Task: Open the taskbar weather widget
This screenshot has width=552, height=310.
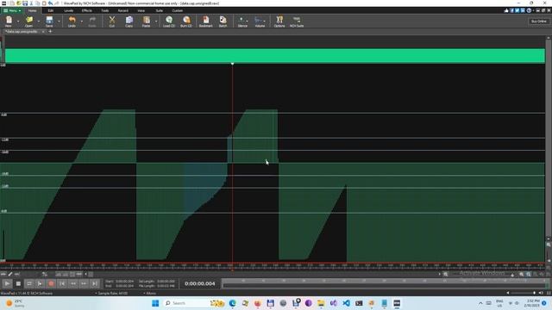Action: click(15, 303)
